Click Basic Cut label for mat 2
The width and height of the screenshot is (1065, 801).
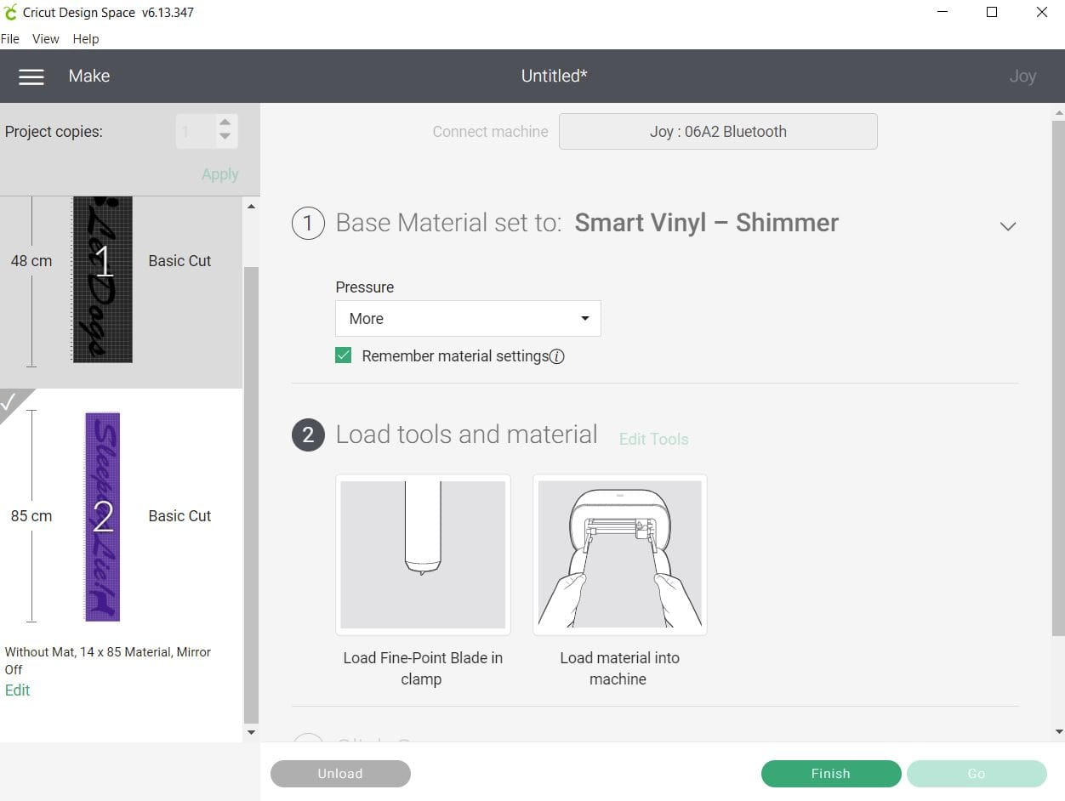[179, 516]
